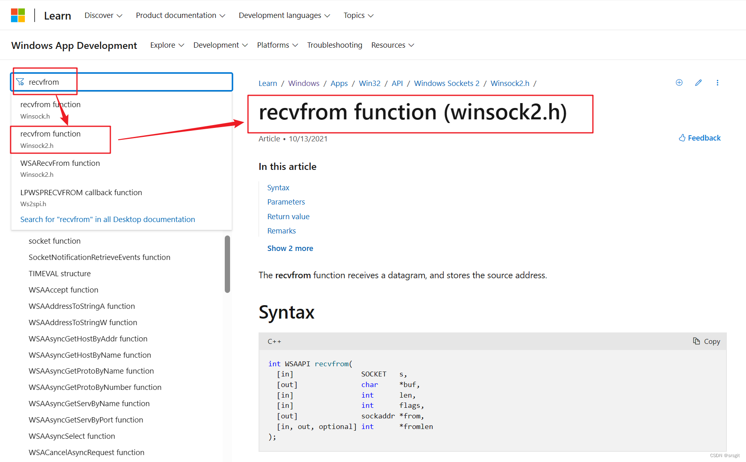Image resolution: width=746 pixels, height=462 pixels.
Task: Expand the Development menu
Action: pyautogui.click(x=220, y=45)
